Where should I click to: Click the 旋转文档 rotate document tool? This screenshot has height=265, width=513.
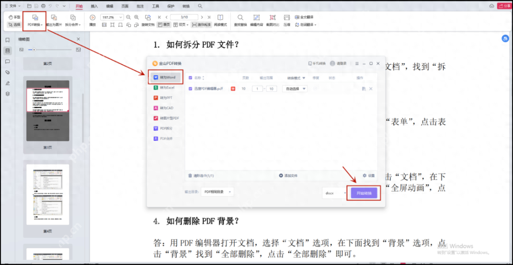click(148, 21)
